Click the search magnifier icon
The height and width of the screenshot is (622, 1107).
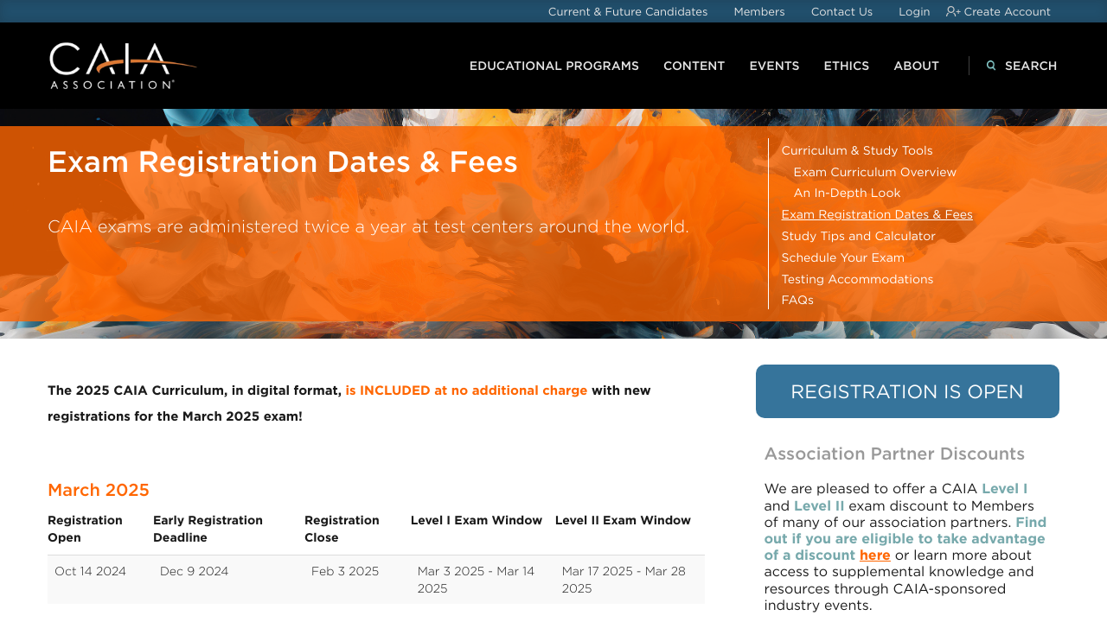tap(991, 66)
